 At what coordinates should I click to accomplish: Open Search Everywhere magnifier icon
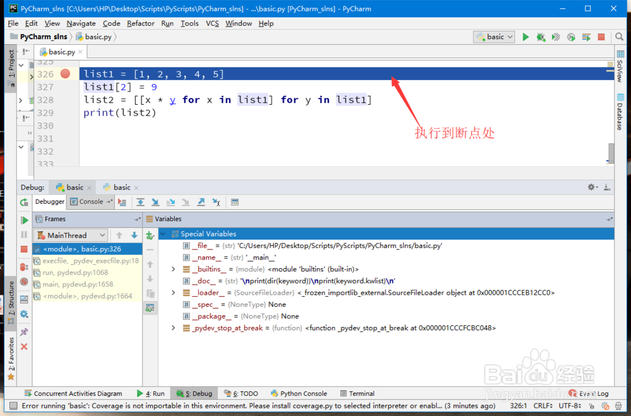coord(620,37)
